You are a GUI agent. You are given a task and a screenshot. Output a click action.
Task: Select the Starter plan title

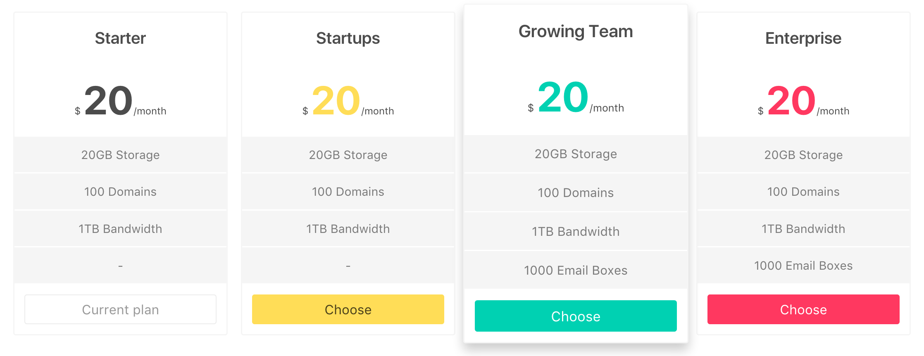pos(120,38)
